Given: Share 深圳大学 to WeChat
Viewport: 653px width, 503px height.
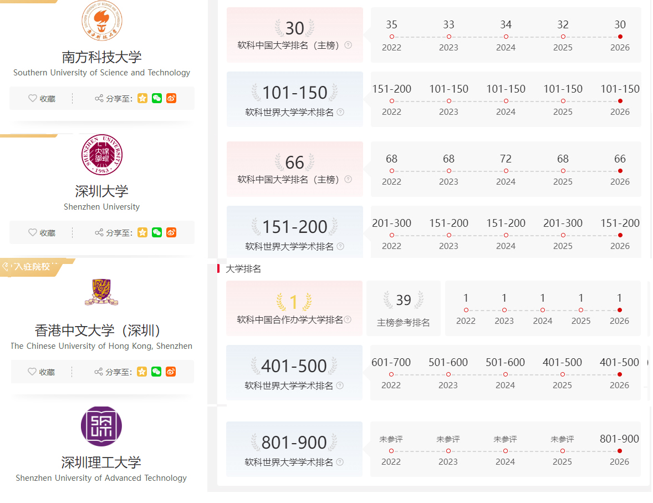Looking at the screenshot, I should click(156, 232).
